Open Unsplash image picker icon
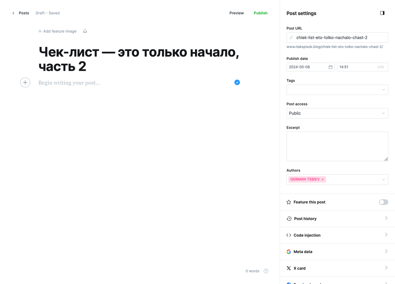 [85, 31]
